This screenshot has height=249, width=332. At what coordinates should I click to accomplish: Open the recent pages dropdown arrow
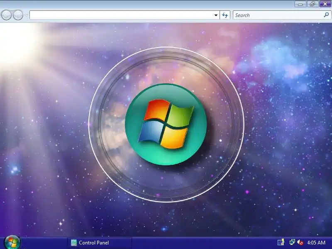tap(26, 15)
